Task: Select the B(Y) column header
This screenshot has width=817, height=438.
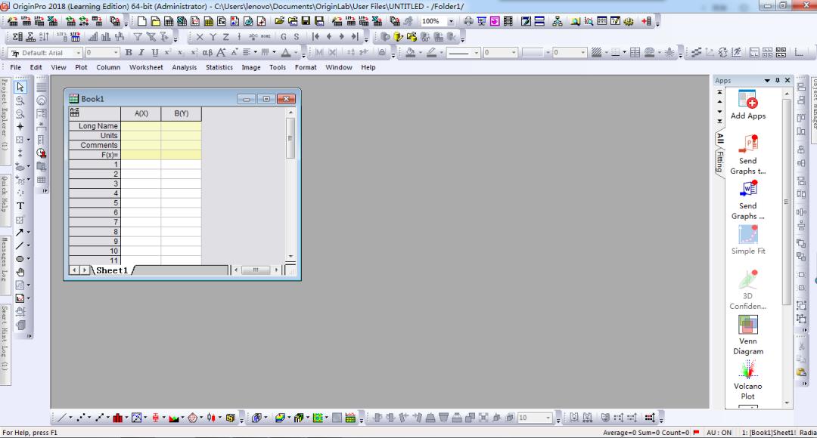Action: point(181,113)
